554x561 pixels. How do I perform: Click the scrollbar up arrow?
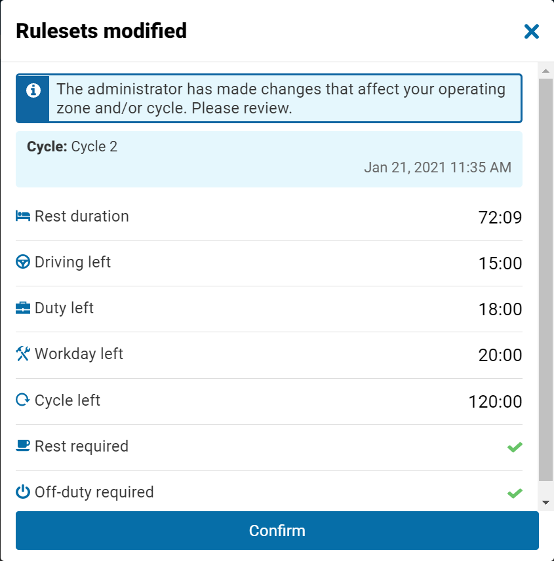point(545,69)
